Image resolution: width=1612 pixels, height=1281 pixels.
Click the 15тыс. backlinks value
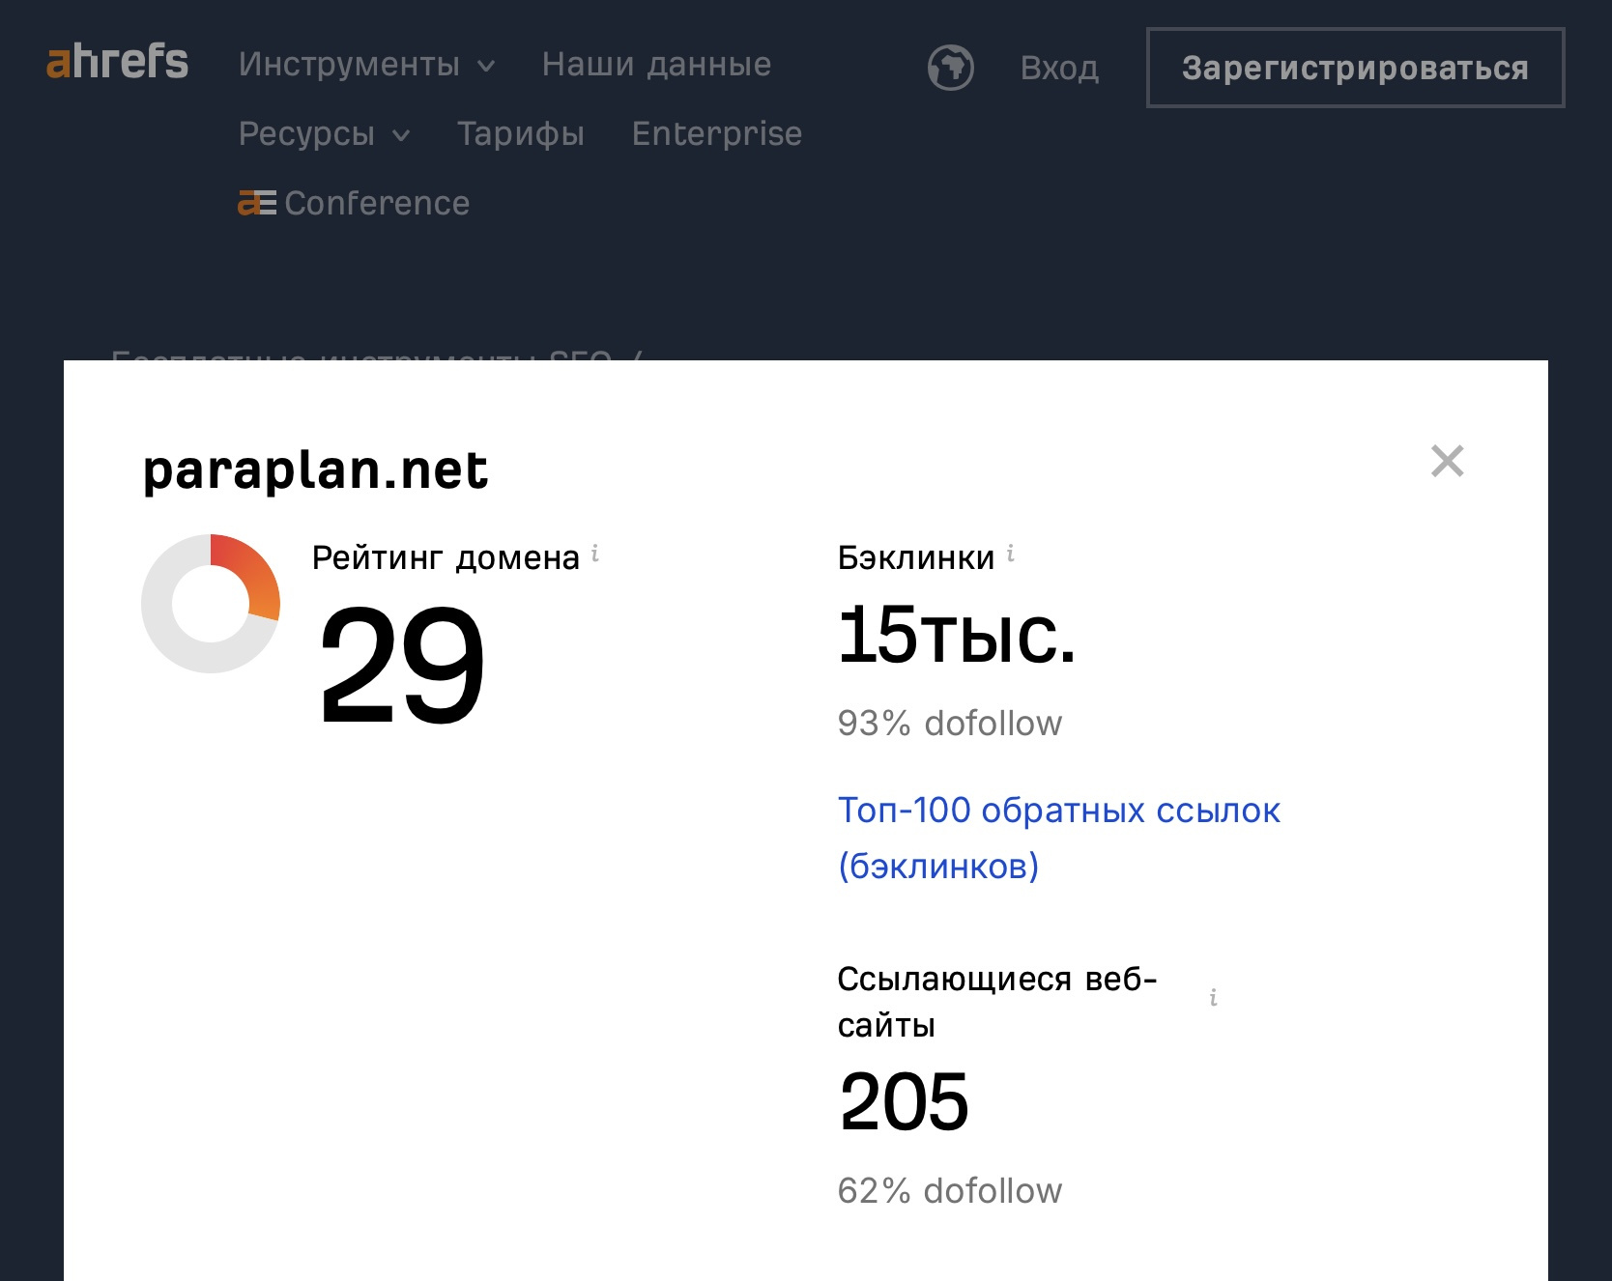(x=956, y=636)
